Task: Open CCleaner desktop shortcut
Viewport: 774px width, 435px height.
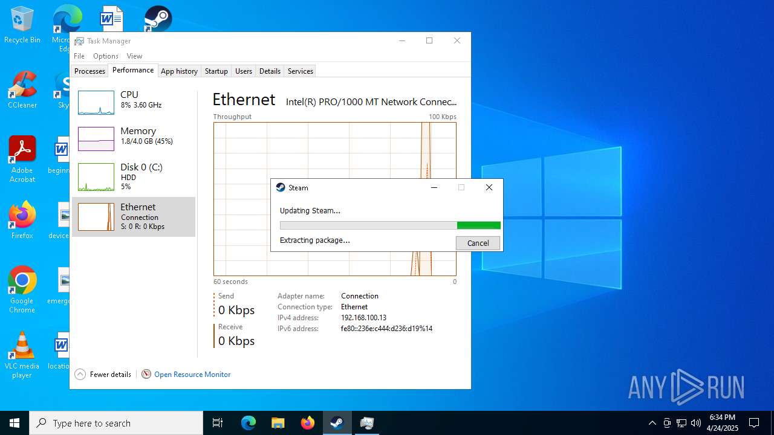Action: coord(22,91)
